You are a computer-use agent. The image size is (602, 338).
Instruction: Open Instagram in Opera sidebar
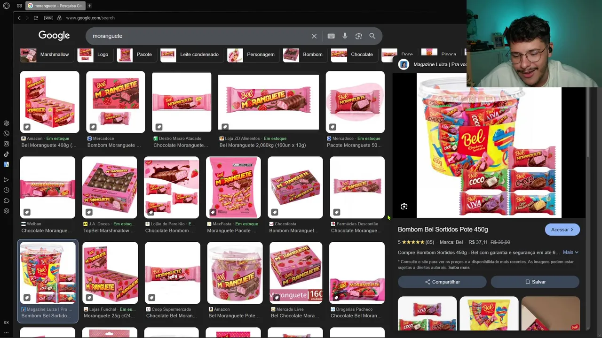tap(7, 144)
